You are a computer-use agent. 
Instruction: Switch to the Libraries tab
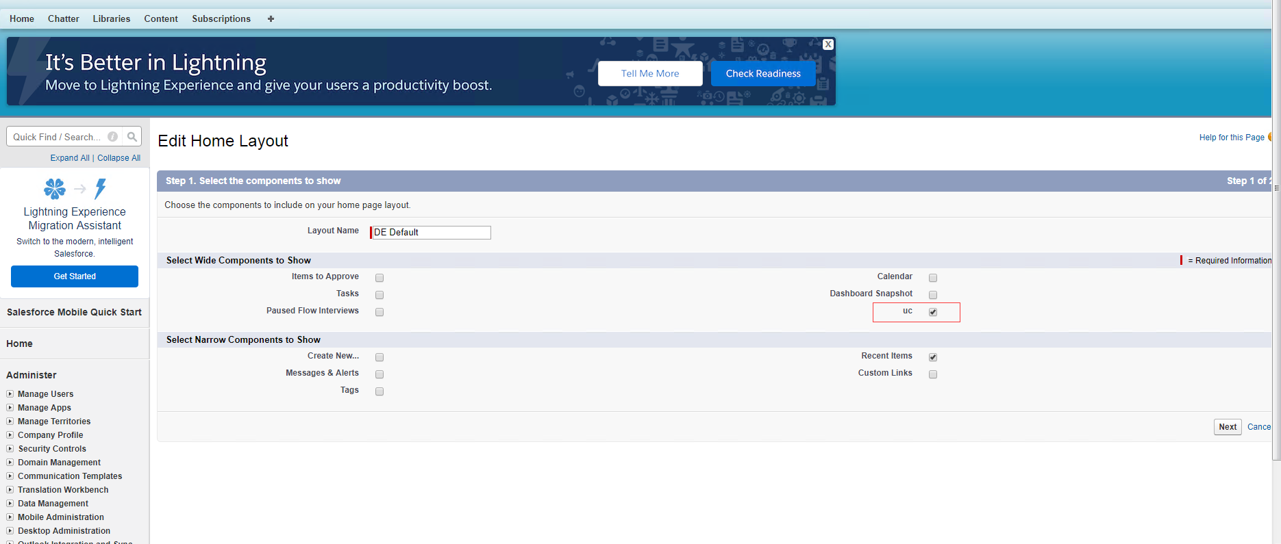(x=112, y=19)
